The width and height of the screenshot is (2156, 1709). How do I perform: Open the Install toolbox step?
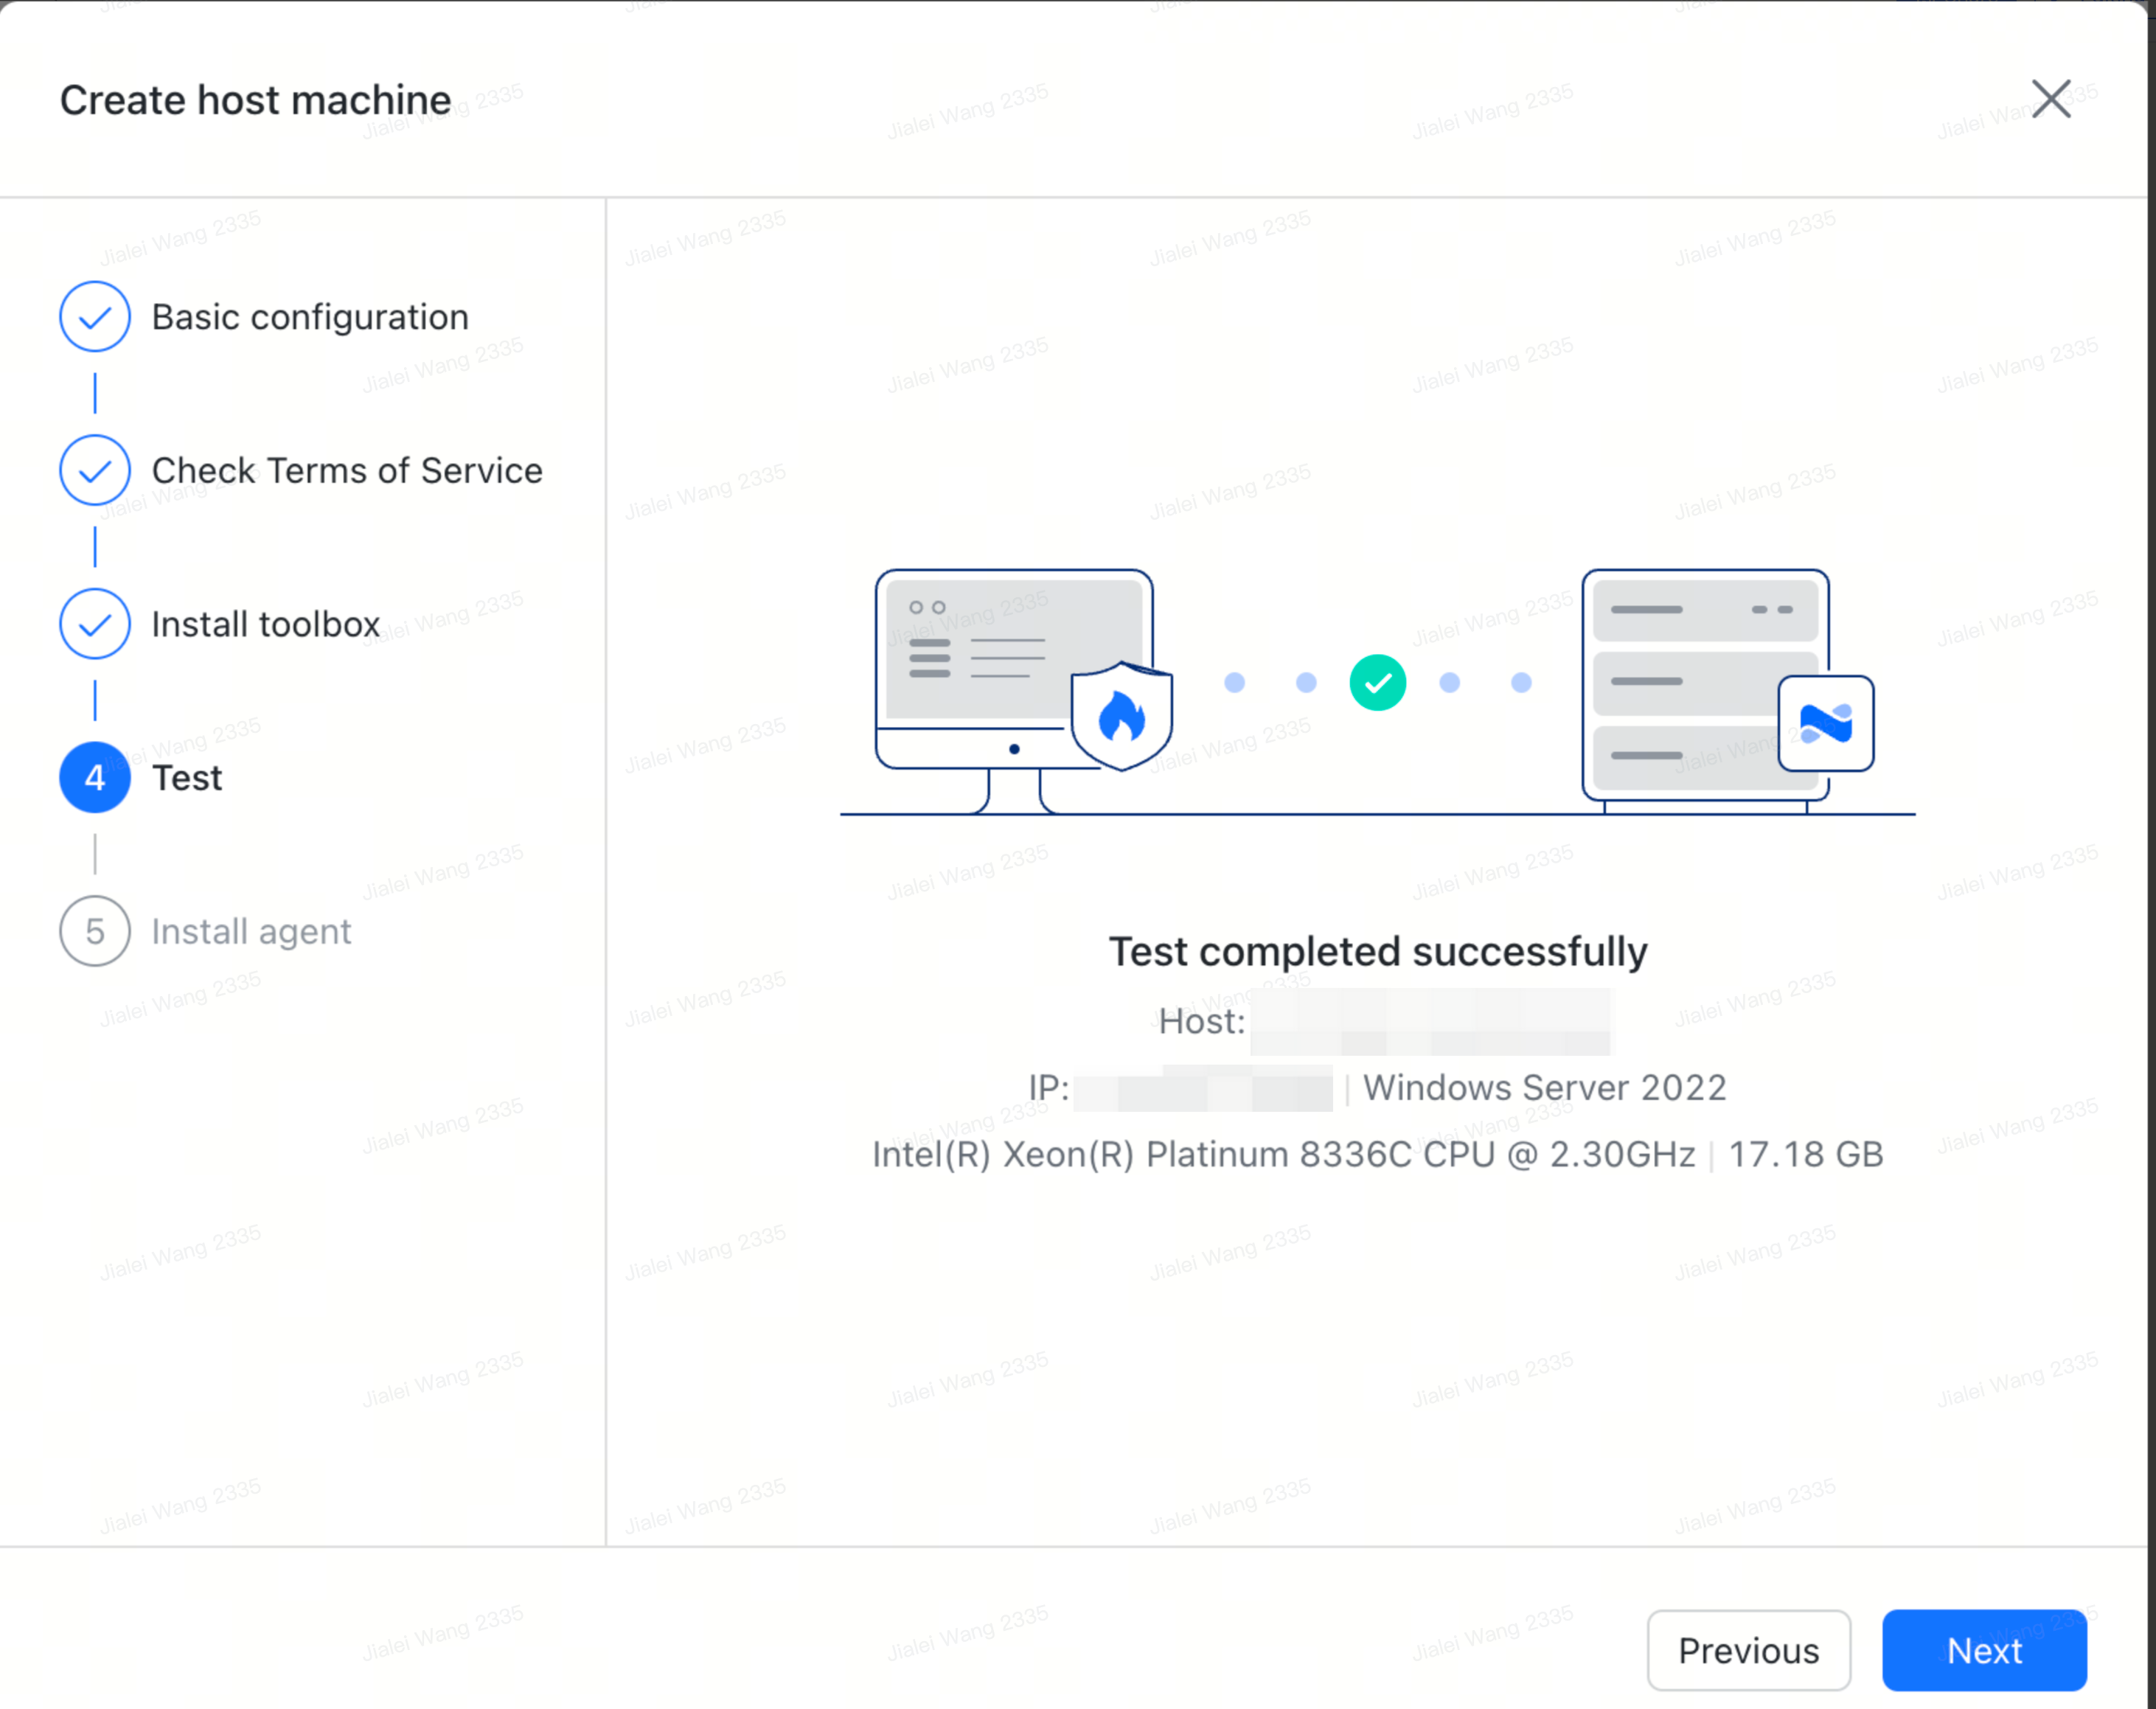pos(264,624)
